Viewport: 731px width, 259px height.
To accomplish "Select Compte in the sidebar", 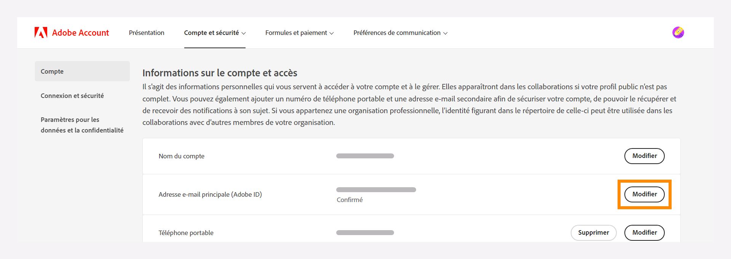I will coord(52,71).
